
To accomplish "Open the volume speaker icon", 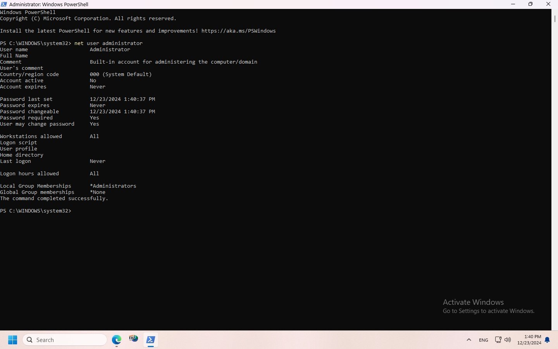I will pyautogui.click(x=508, y=340).
